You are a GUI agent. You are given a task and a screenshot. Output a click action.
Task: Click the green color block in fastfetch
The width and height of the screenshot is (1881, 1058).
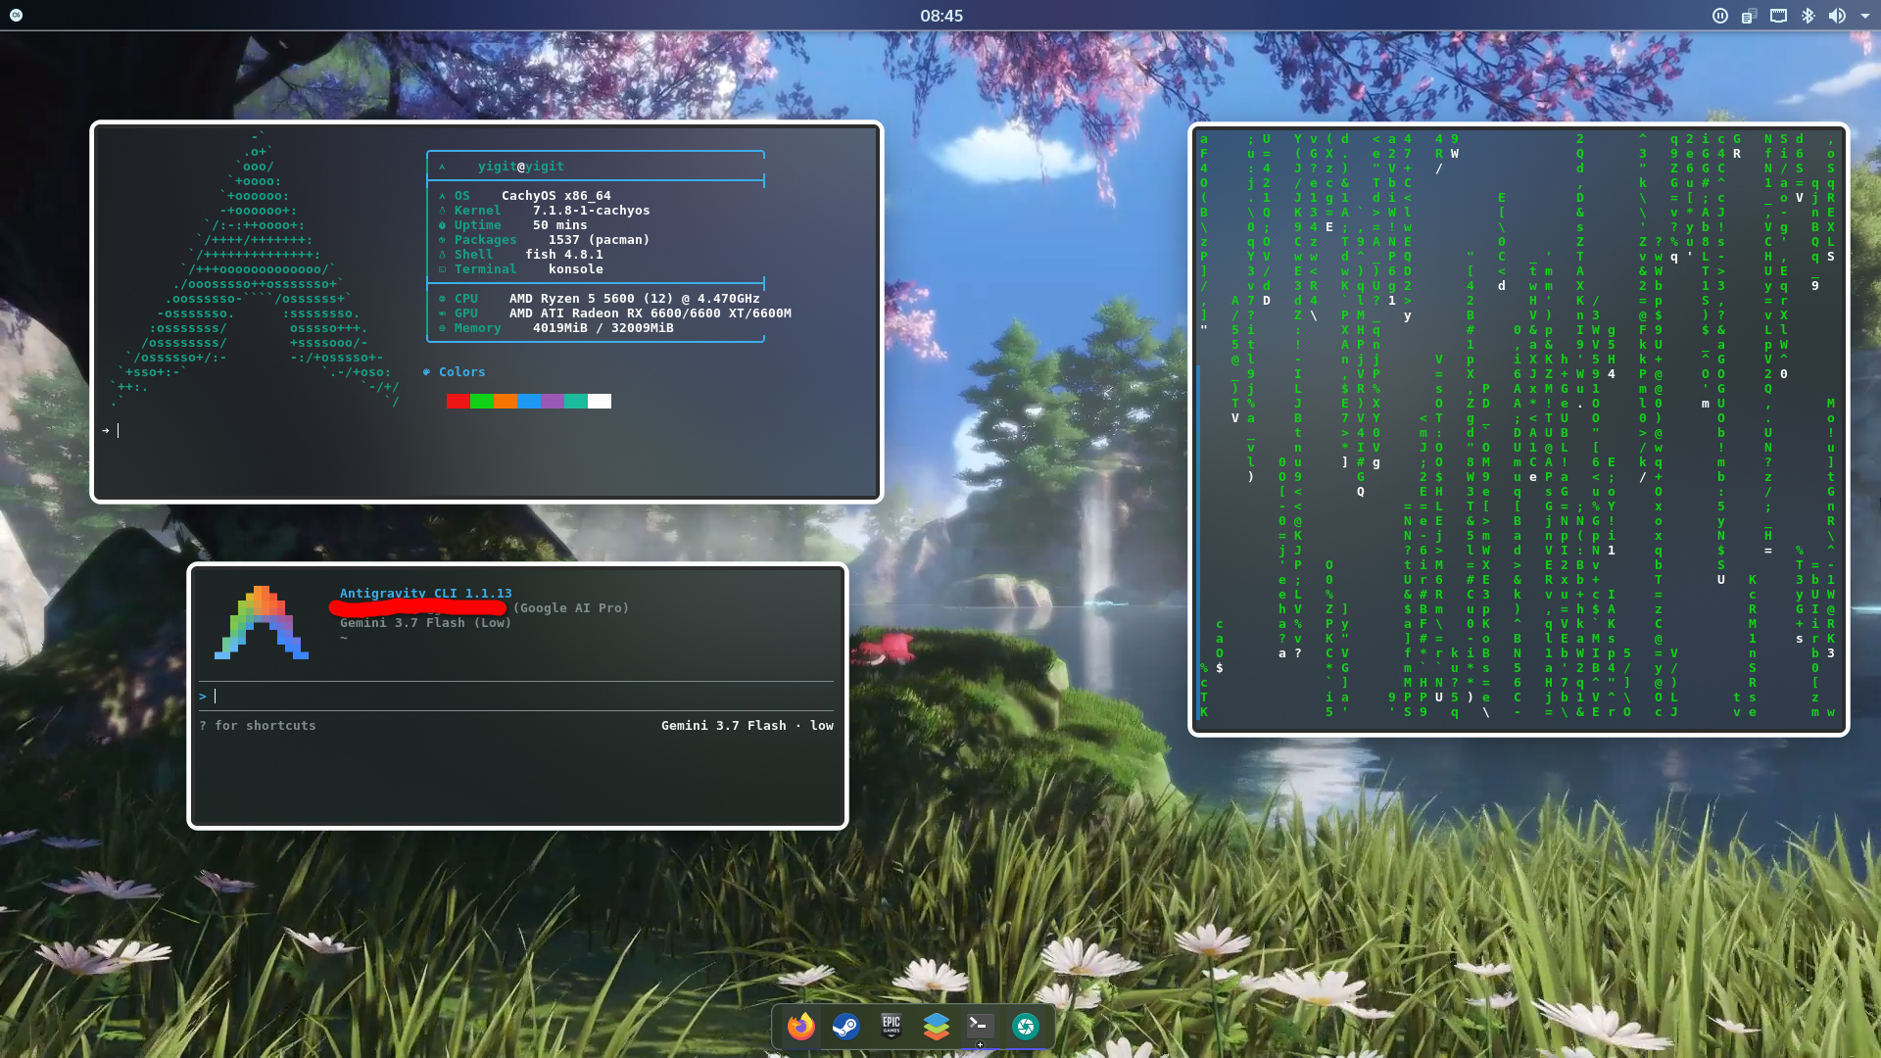coord(481,401)
